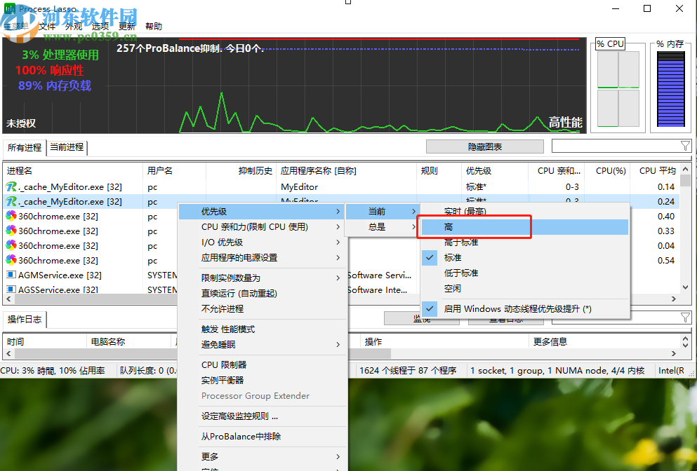This screenshot has width=697, height=471.
Task: Click process list horizontal scroll left arrow
Action: click(x=8, y=299)
